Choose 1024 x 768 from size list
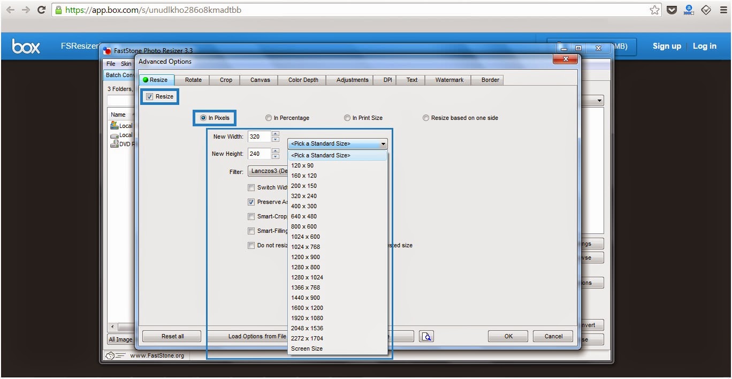Image resolution: width=732 pixels, height=379 pixels. [306, 247]
